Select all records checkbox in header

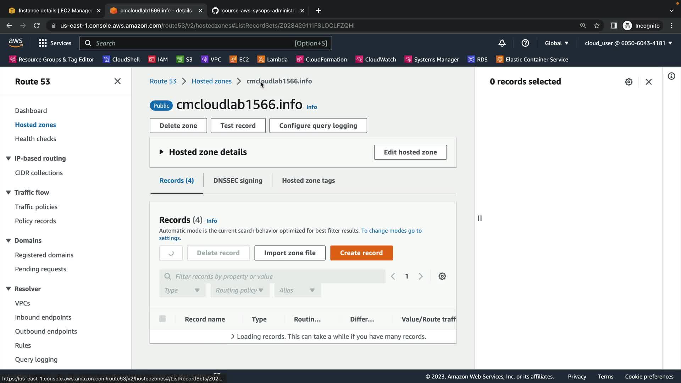pos(162,319)
